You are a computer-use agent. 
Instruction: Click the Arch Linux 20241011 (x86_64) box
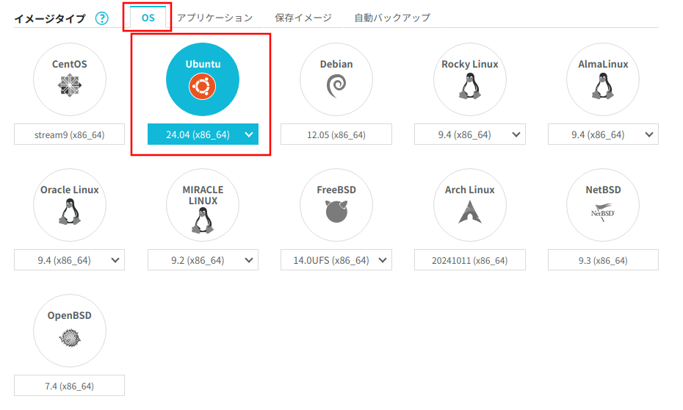[x=469, y=259]
